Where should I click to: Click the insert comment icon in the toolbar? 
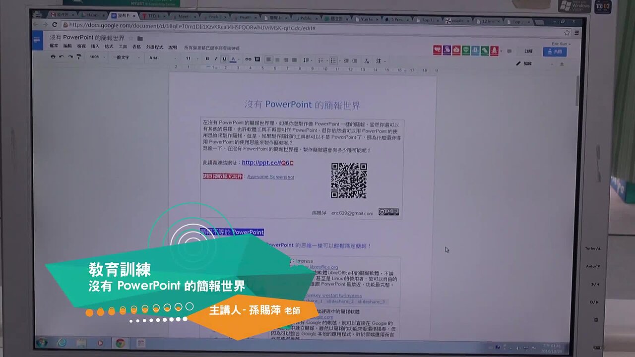(257, 59)
